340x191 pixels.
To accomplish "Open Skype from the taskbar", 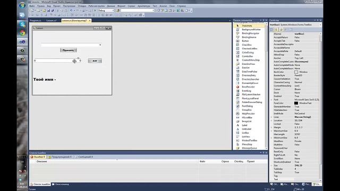I will (22, 24).
